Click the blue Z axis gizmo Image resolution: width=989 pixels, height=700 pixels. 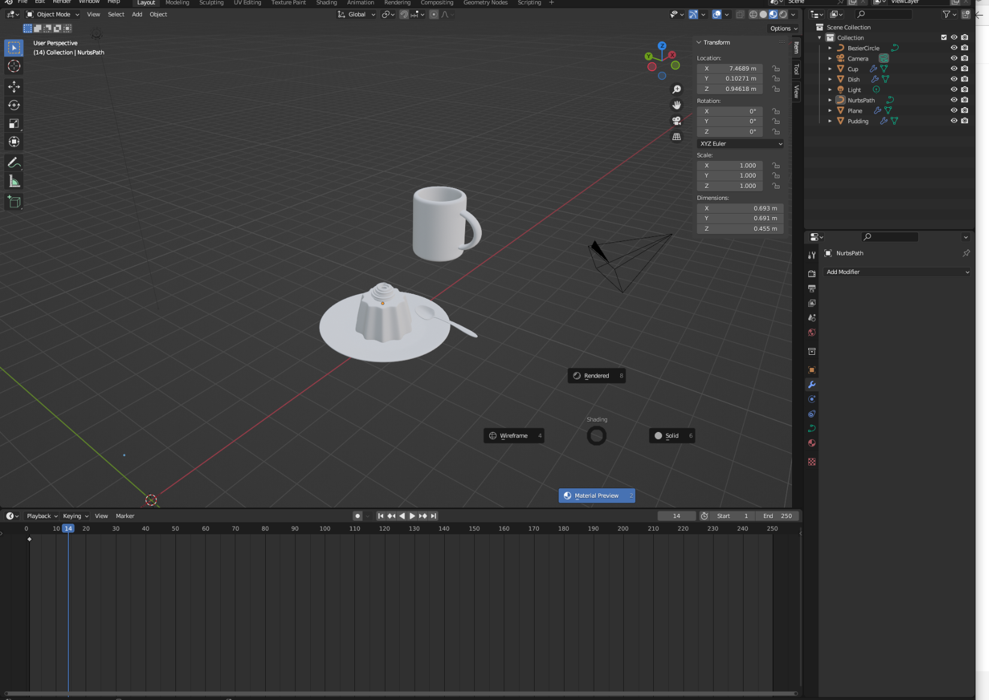pos(662,45)
